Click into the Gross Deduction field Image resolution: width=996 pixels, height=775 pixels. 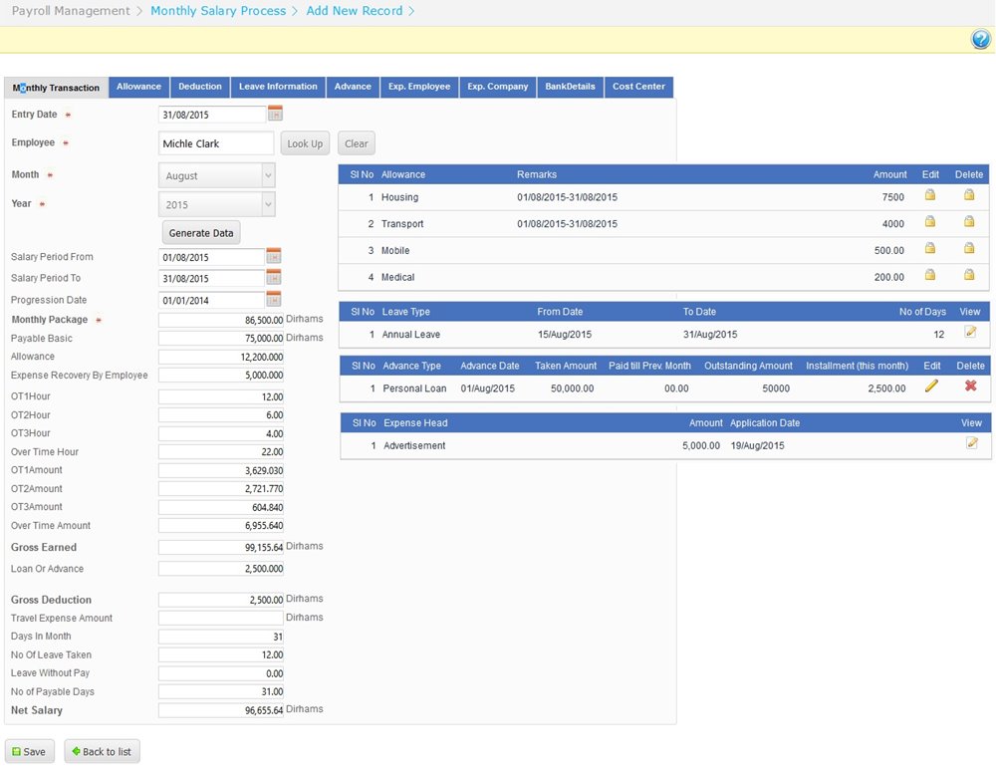(x=221, y=600)
